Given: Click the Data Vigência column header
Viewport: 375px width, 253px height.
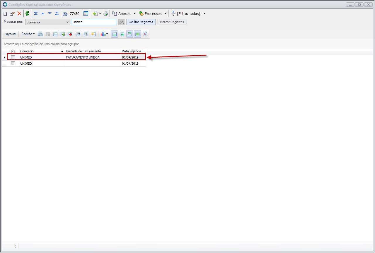Looking at the screenshot, I should 133,51.
